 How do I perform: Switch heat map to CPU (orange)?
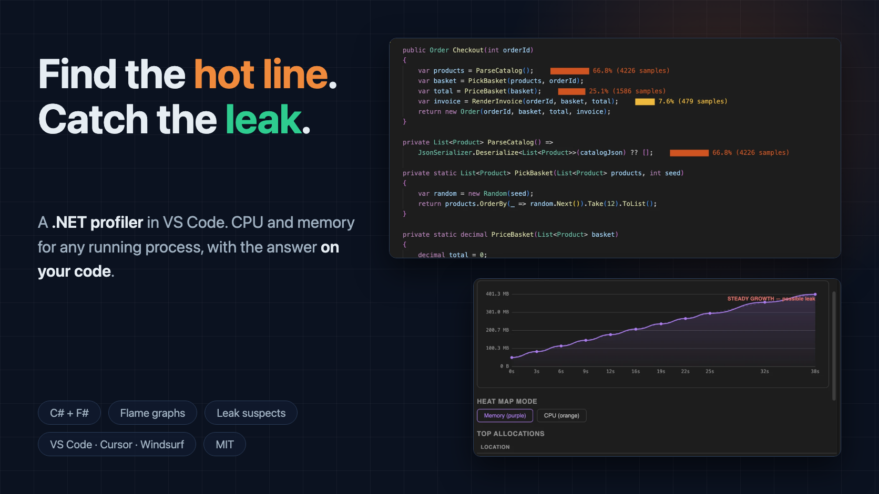[561, 416]
